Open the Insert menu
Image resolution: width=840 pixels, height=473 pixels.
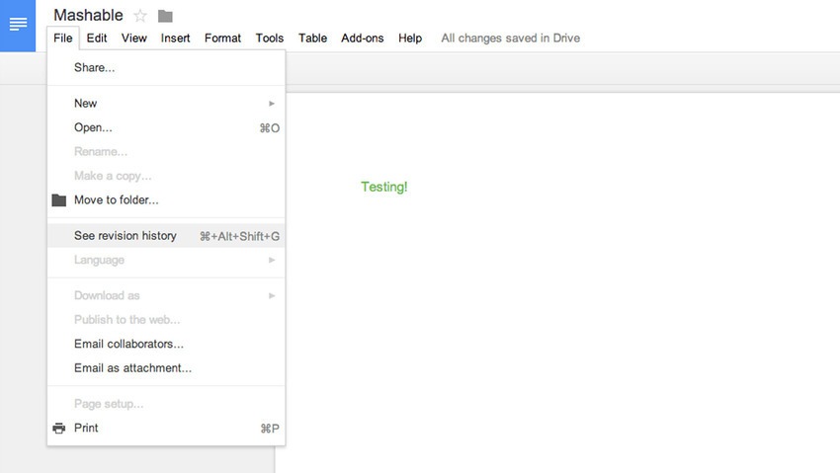176,39
